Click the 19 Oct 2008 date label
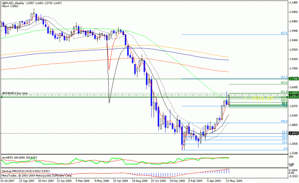299x183 pixels. [x=158, y=181]
